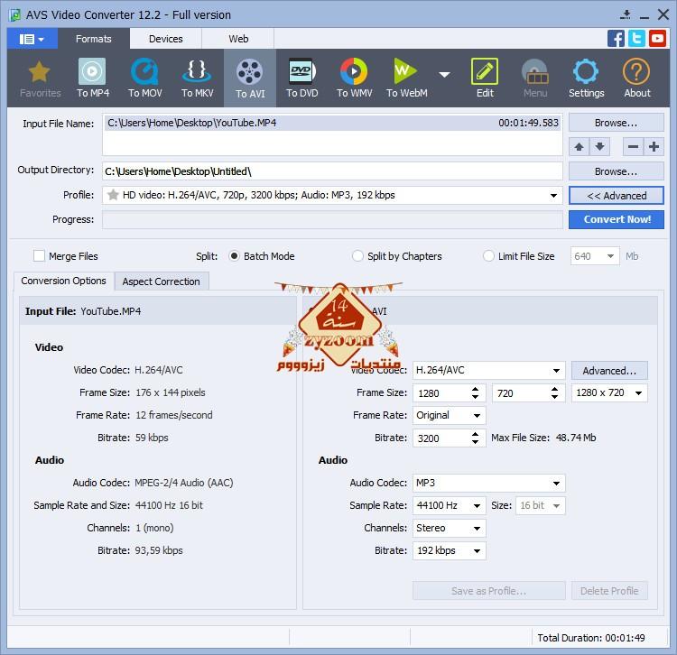The width and height of the screenshot is (677, 655).
Task: Browse for the output directory
Action: (x=617, y=171)
